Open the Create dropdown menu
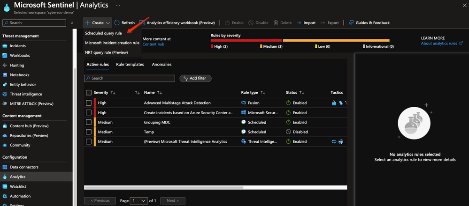This screenshot has height=206, width=469. tap(98, 22)
